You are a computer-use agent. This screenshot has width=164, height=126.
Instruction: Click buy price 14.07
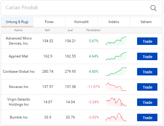[48, 102]
